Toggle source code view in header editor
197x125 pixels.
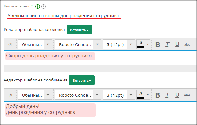click(x=10, y=44)
